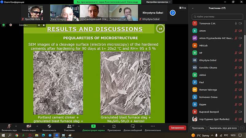Collapse participants panel using chevron
The width and height of the screenshot is (246, 138).
[193, 8]
